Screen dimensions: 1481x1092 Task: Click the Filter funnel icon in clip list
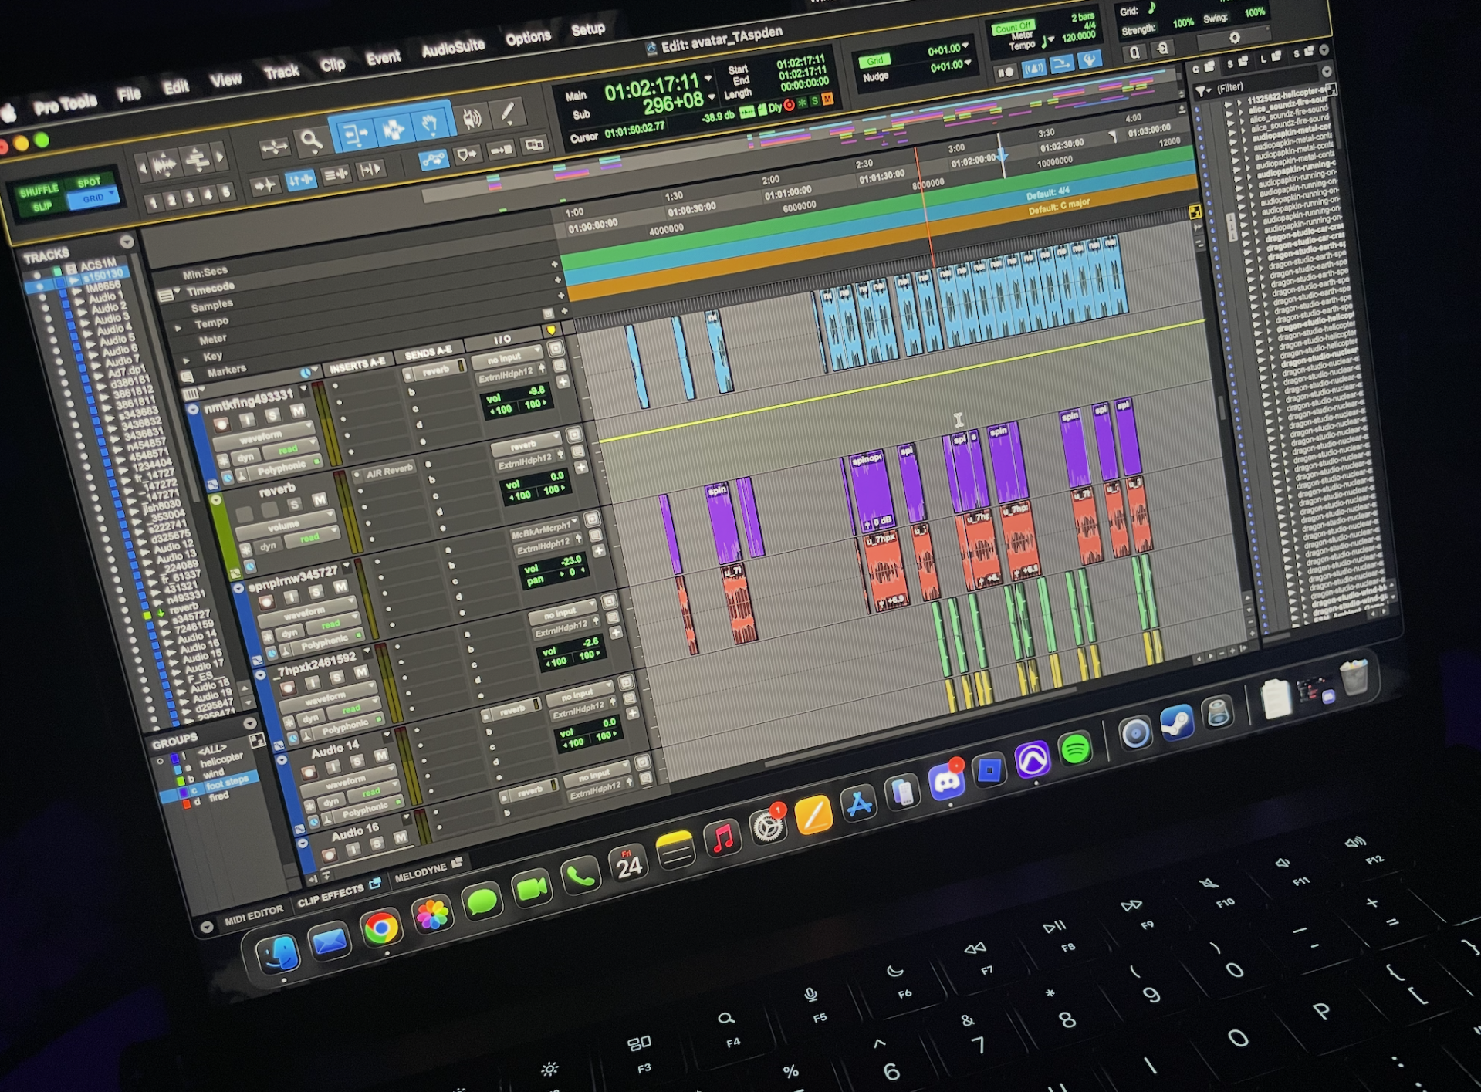tap(1202, 91)
